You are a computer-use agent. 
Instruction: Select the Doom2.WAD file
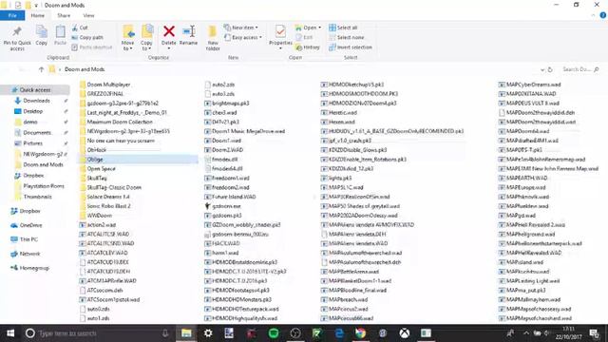tap(224, 150)
